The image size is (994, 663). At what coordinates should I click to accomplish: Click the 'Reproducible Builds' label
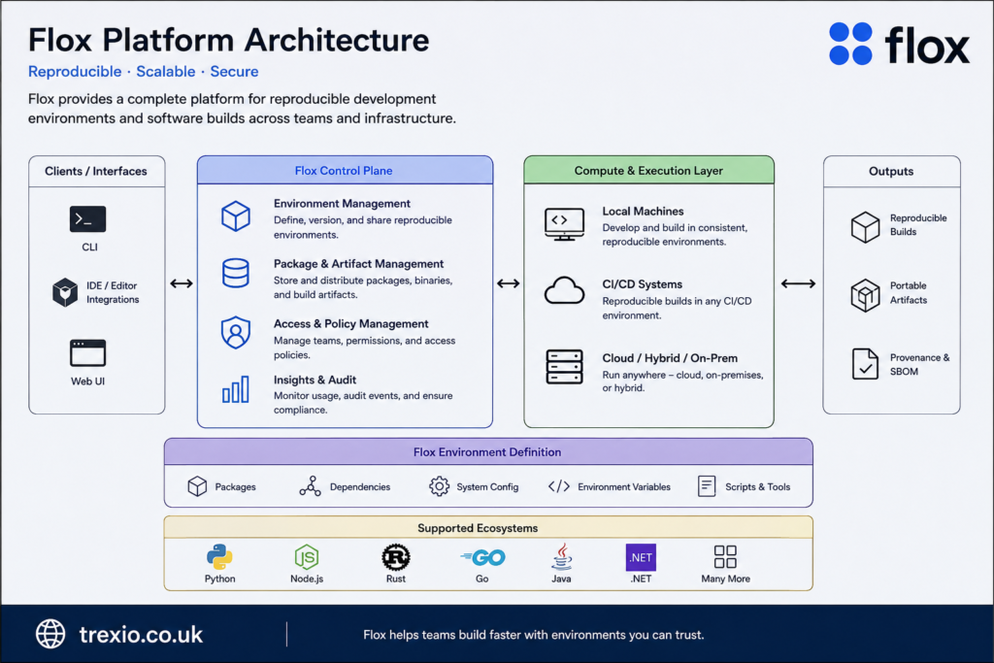click(x=918, y=225)
